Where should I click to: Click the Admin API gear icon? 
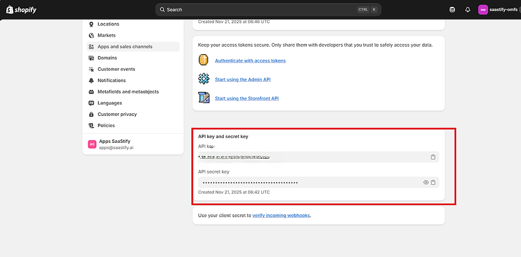point(204,79)
